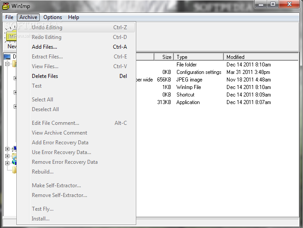Choose Add Error Recovery Data
This screenshot has height=228, width=303.
76,143
